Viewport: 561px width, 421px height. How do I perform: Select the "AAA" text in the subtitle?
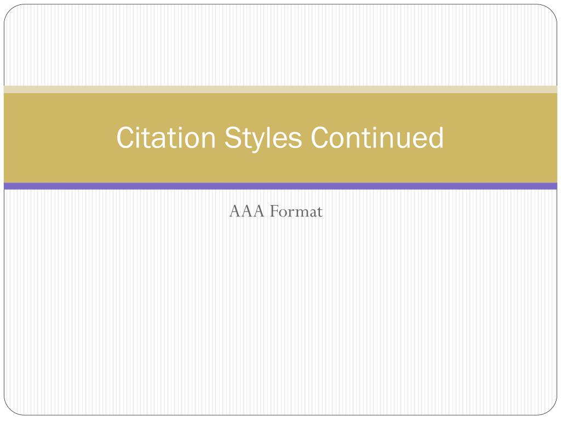[247, 211]
